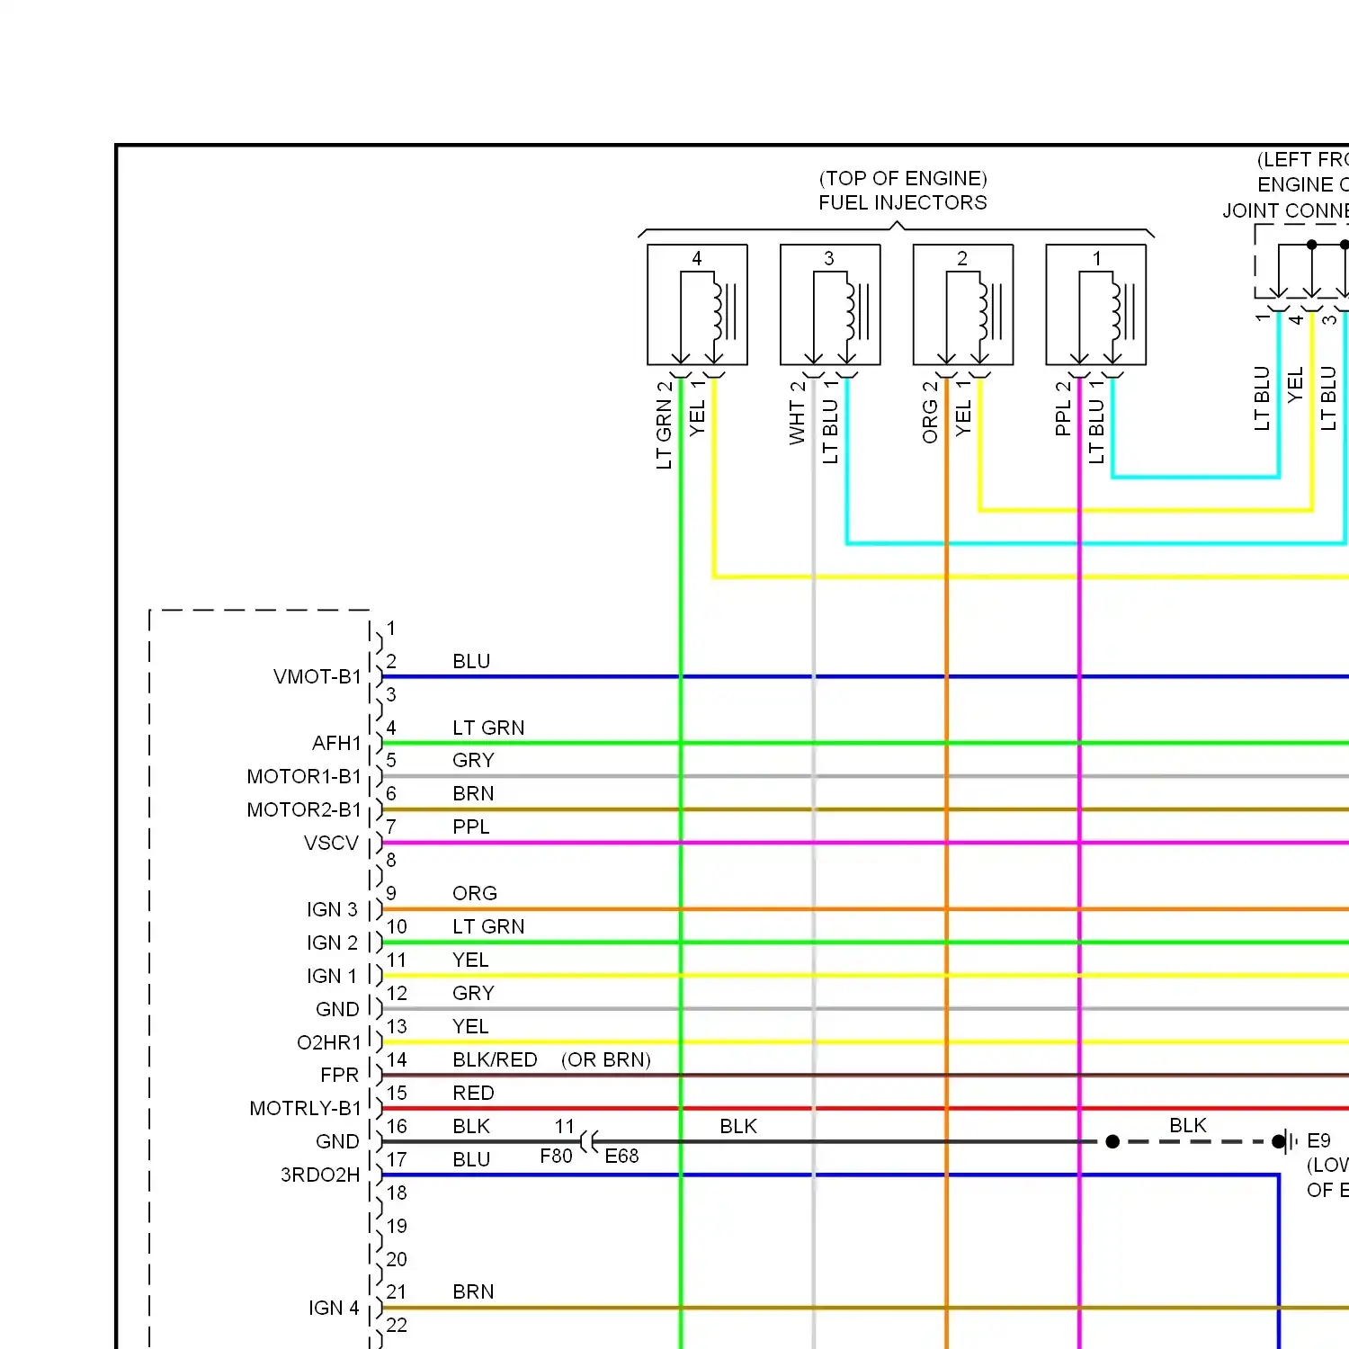Click the BLU wire label at pin 17
This screenshot has height=1349, width=1349.
[x=471, y=1159]
